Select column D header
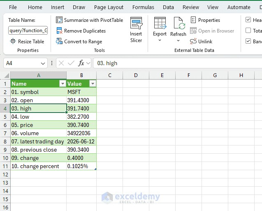Image resolution: width=262 pixels, height=211 pixels. (136, 75)
